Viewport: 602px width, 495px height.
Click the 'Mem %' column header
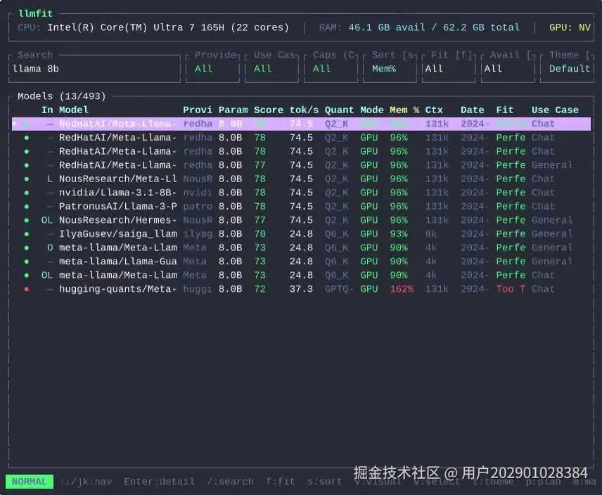[404, 110]
